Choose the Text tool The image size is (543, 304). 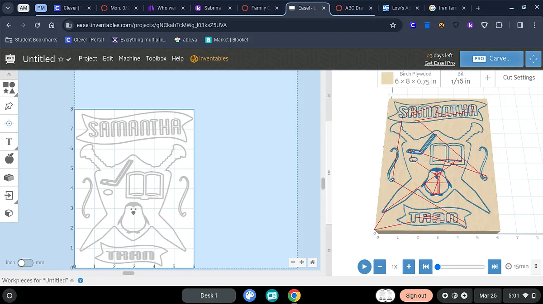click(x=9, y=142)
